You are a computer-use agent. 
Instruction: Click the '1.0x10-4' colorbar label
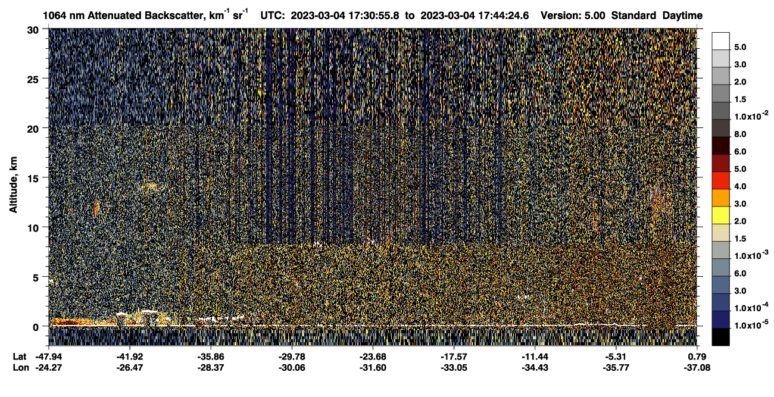tap(751, 307)
